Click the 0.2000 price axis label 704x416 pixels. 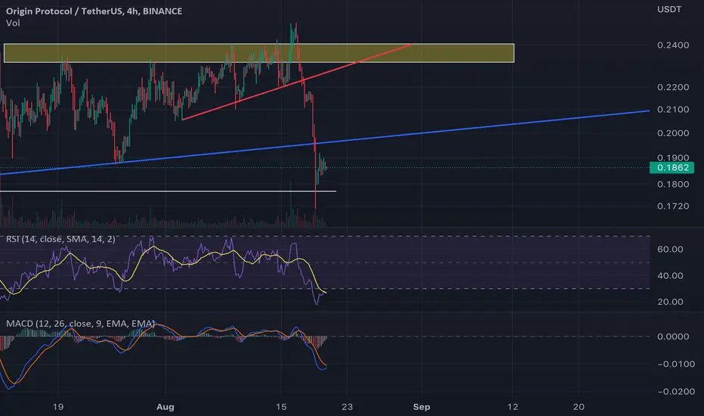672,133
